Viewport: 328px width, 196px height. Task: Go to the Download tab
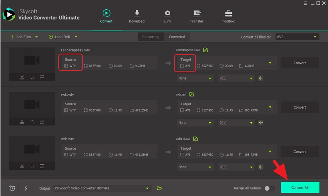pos(137,17)
